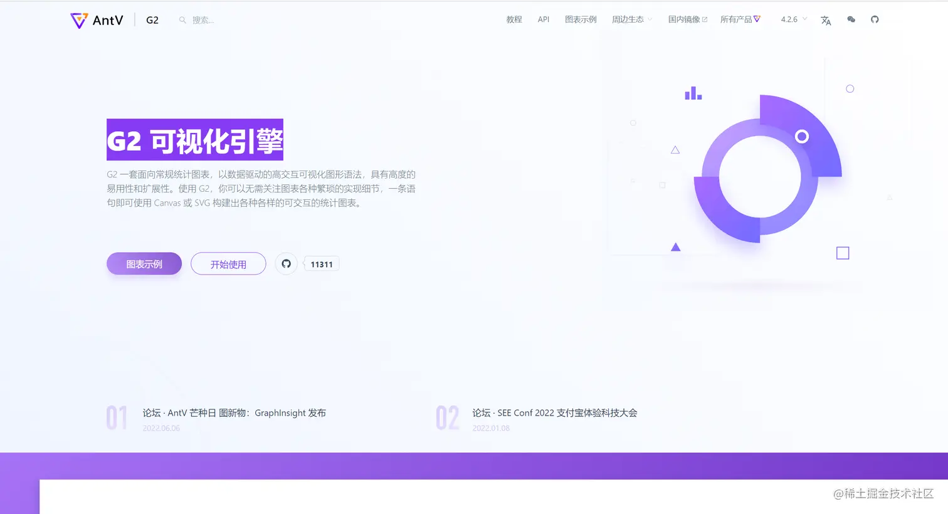Click the small AntV icon after 所有产品
948x514 pixels.
[x=757, y=19]
